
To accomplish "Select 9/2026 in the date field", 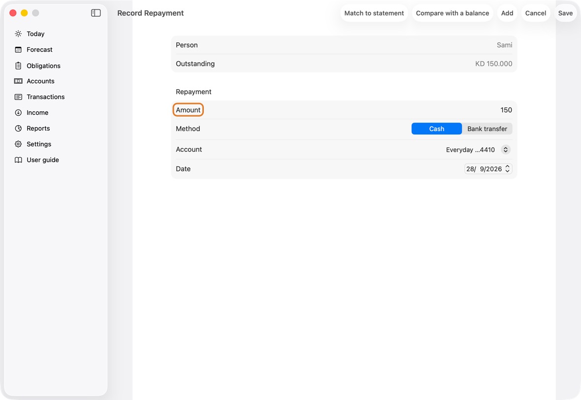I will click(490, 169).
